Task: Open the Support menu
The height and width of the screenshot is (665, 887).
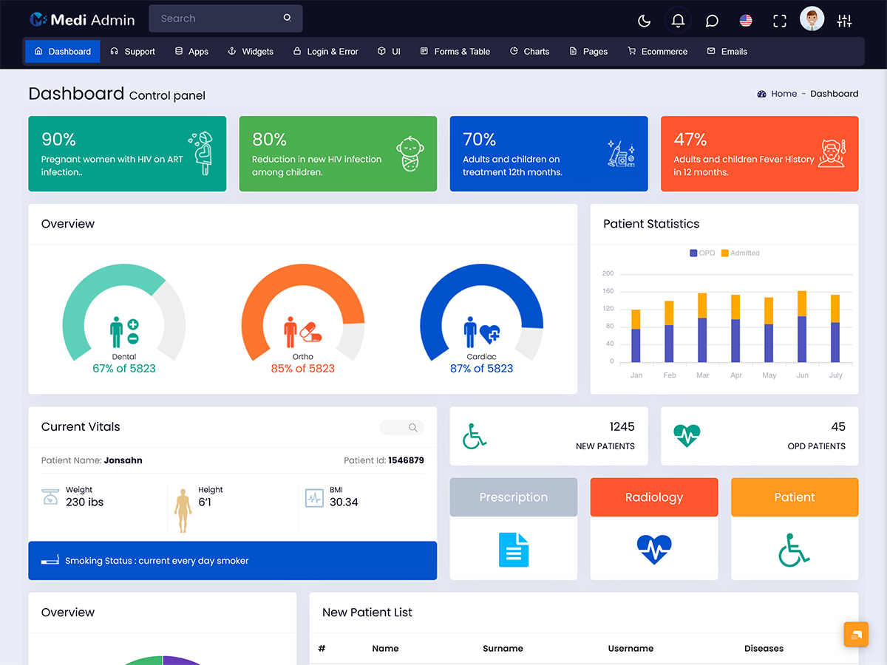Action: [x=132, y=52]
